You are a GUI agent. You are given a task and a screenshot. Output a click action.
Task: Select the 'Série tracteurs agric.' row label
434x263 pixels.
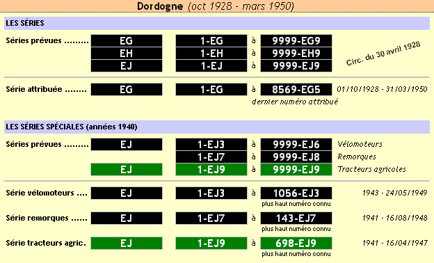pos(46,243)
